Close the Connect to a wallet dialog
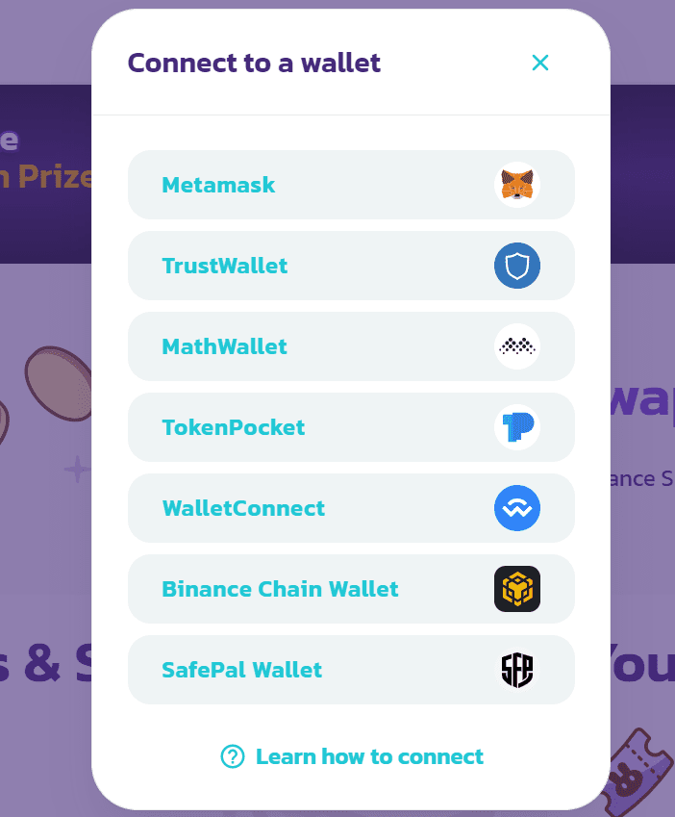The height and width of the screenshot is (817, 675). [540, 63]
